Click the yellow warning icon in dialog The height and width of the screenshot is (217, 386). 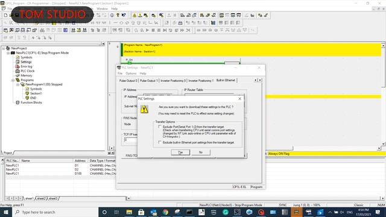144,109
